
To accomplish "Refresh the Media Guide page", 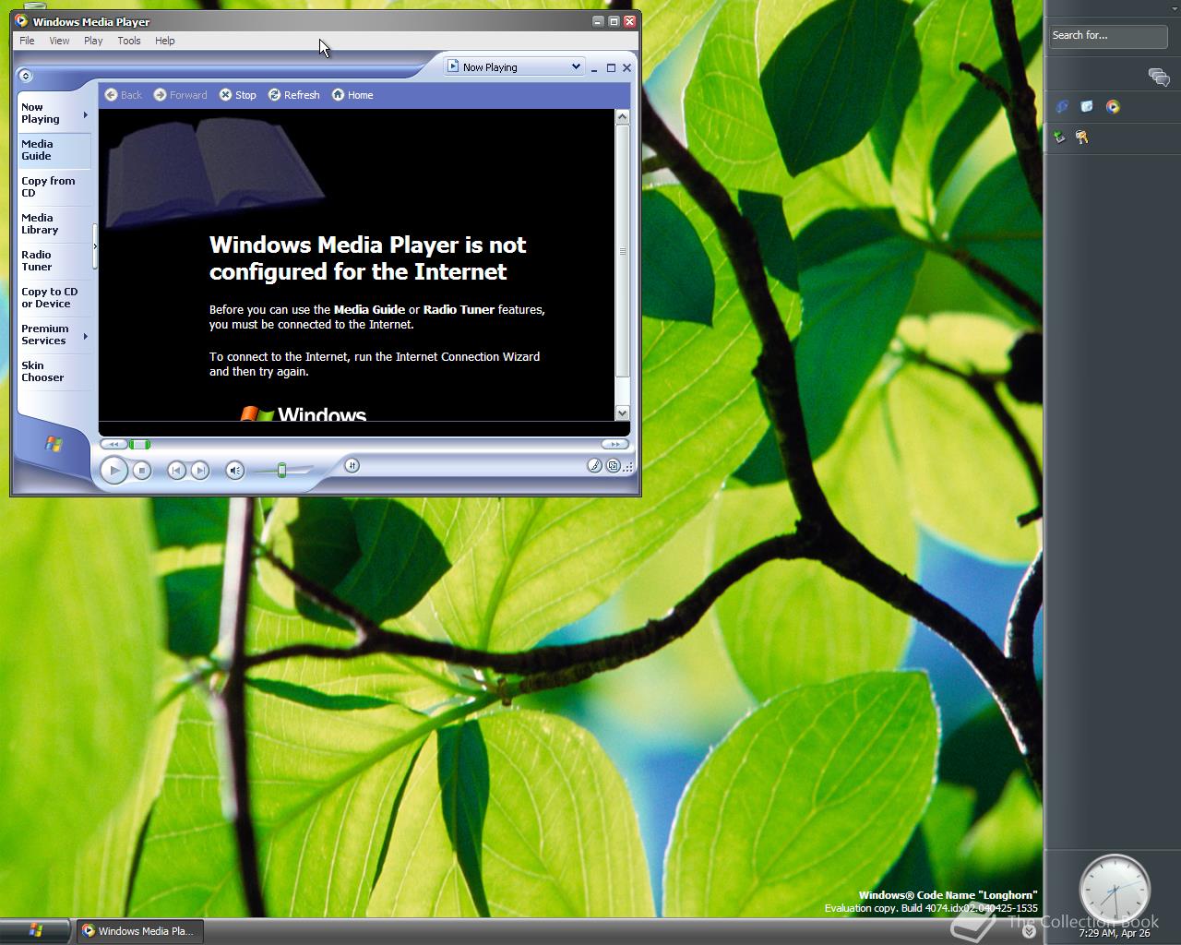I will point(294,95).
